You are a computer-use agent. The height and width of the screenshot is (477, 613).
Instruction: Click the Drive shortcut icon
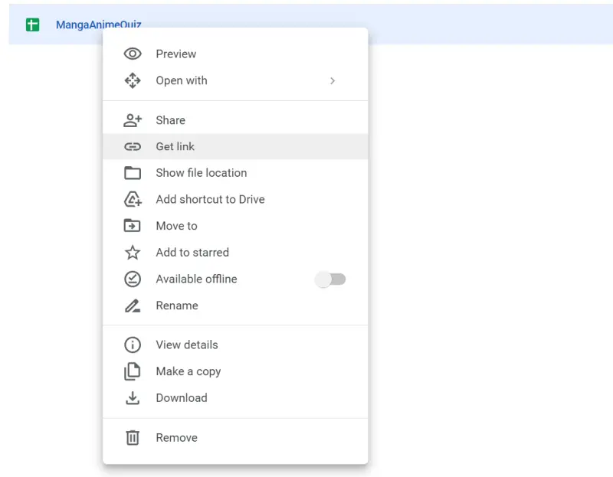click(133, 199)
